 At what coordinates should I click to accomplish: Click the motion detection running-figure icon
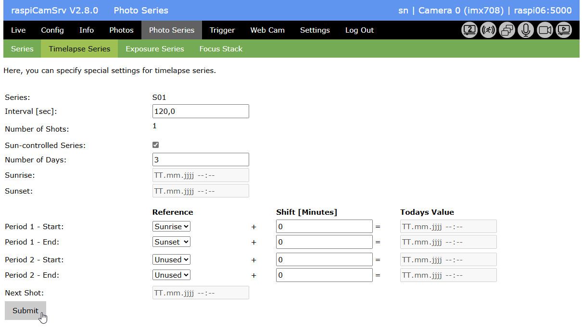pyautogui.click(x=488, y=30)
